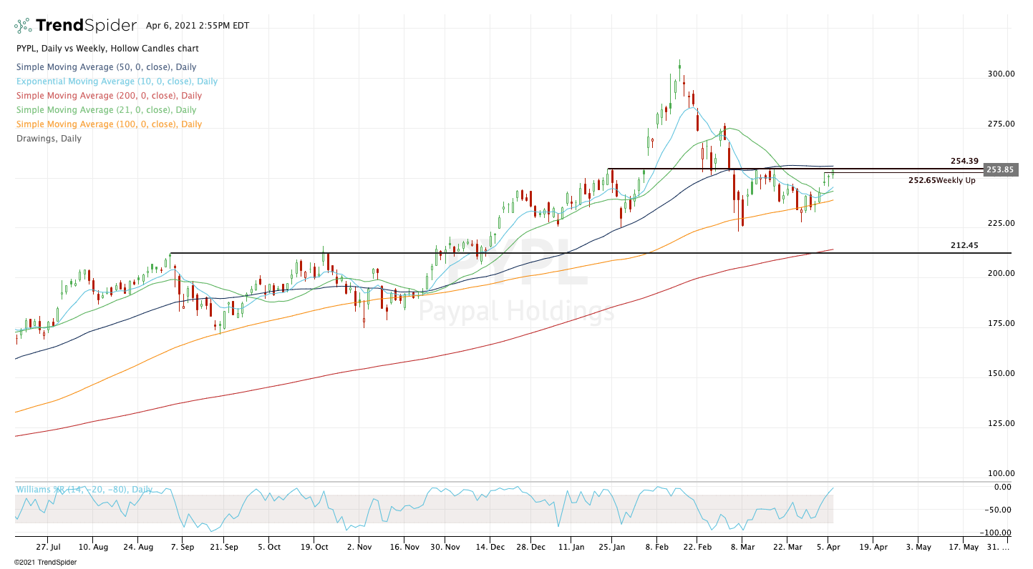Click the 8. Mar date label
1033x569 pixels.
tap(742, 547)
